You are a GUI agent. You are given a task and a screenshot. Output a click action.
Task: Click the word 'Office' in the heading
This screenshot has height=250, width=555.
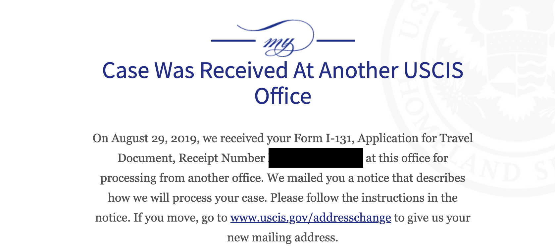(283, 96)
